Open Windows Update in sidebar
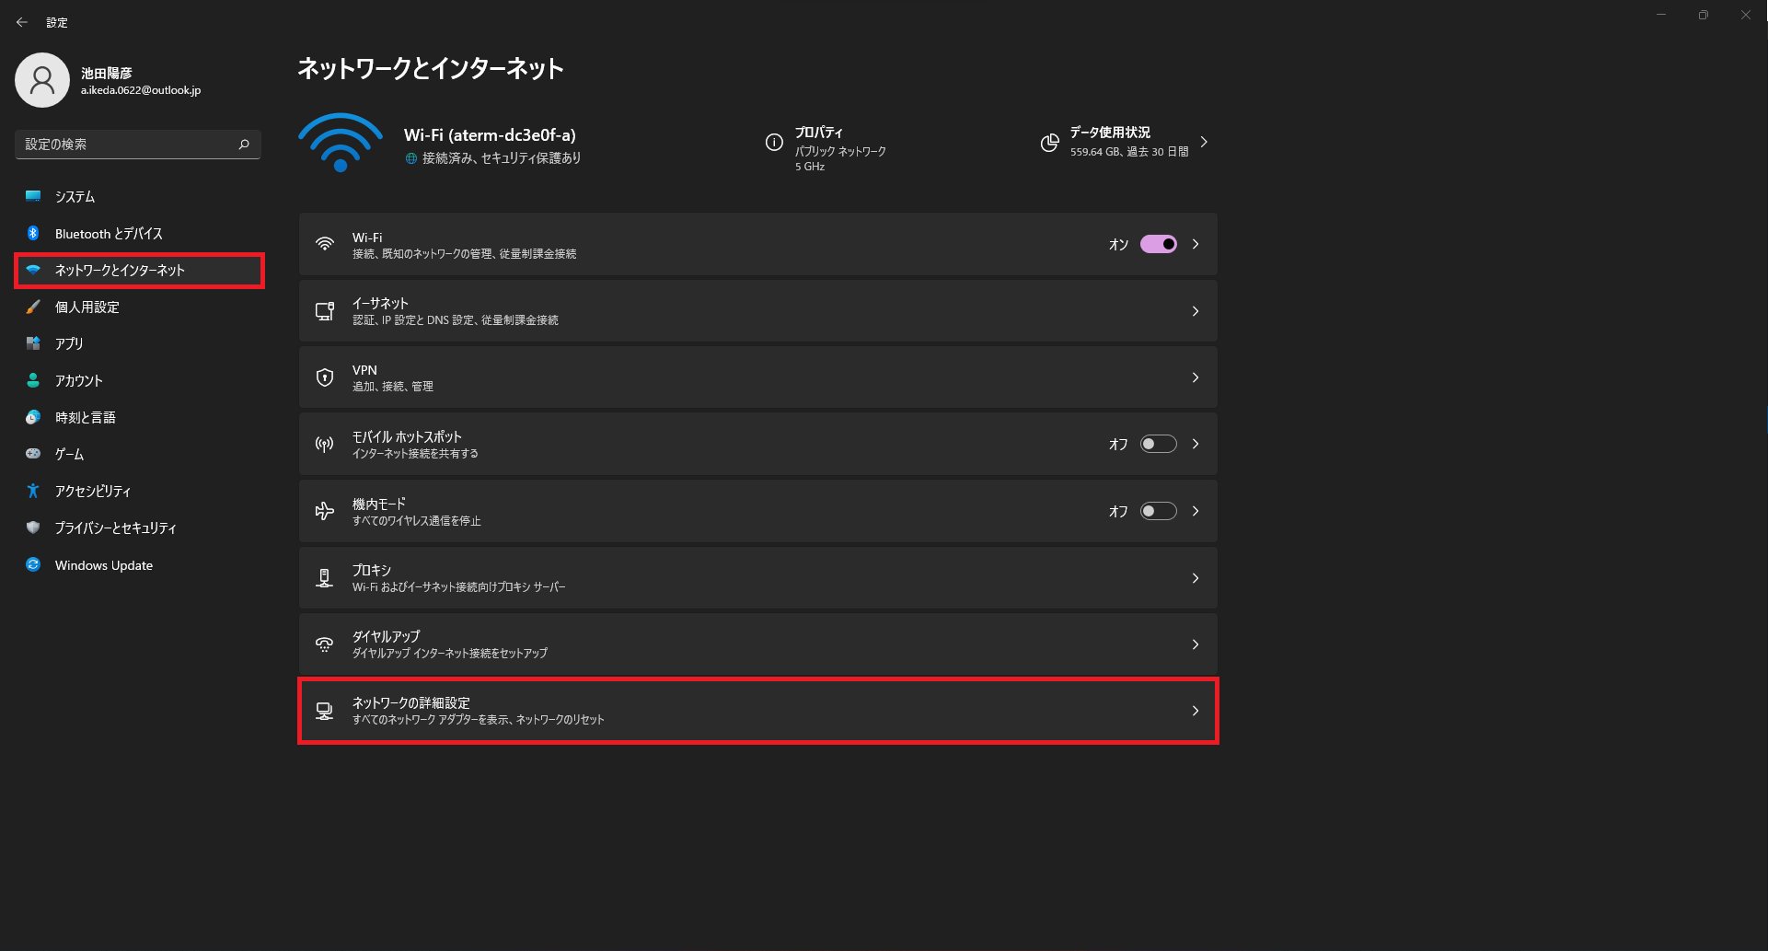Image resolution: width=1768 pixels, height=951 pixels. click(103, 565)
